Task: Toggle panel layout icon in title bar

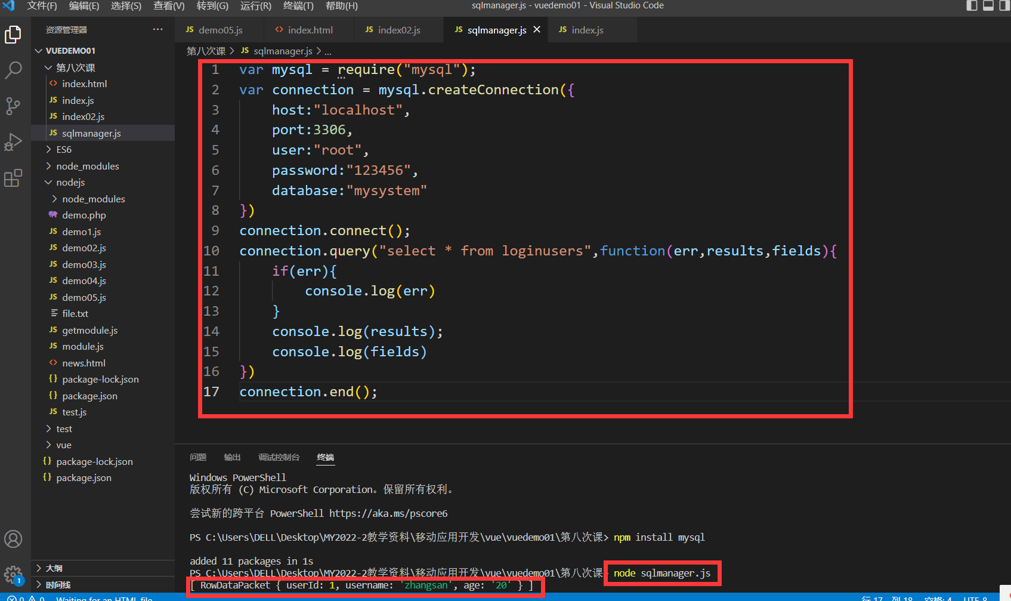Action: pyautogui.click(x=988, y=5)
